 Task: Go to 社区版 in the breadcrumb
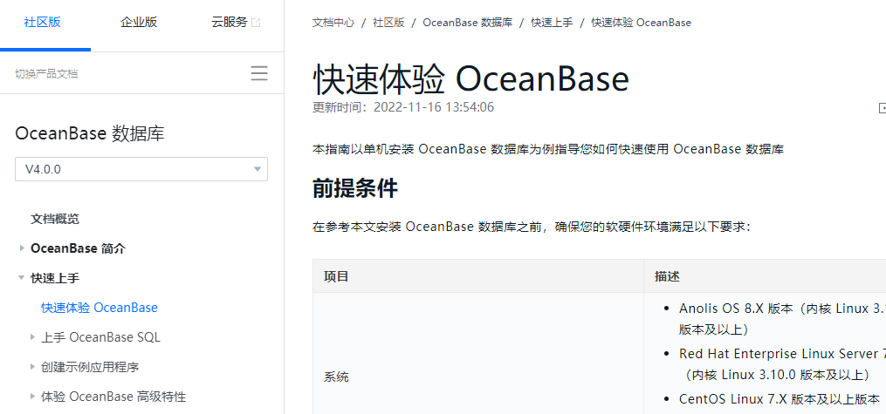pyautogui.click(x=388, y=23)
